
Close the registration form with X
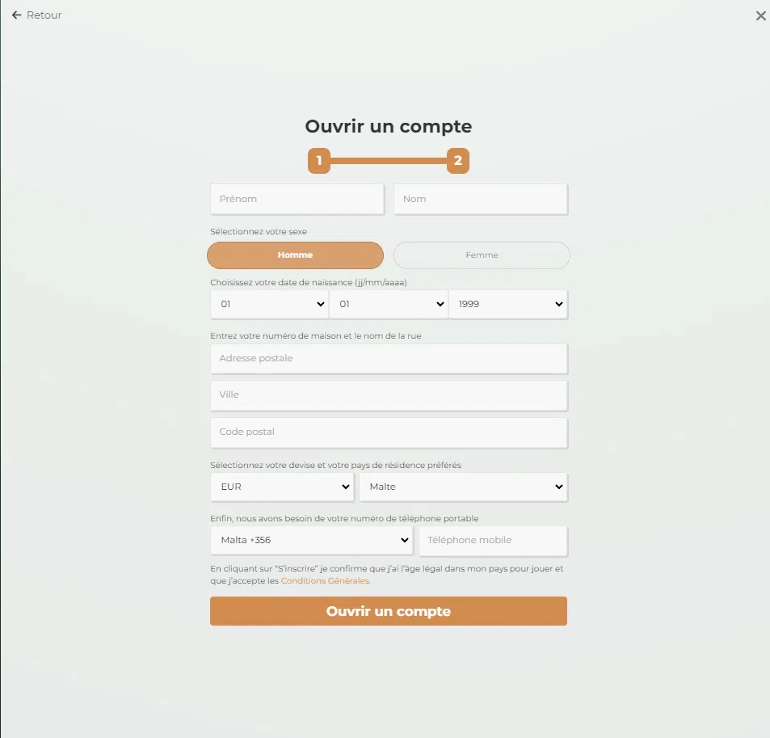760,16
